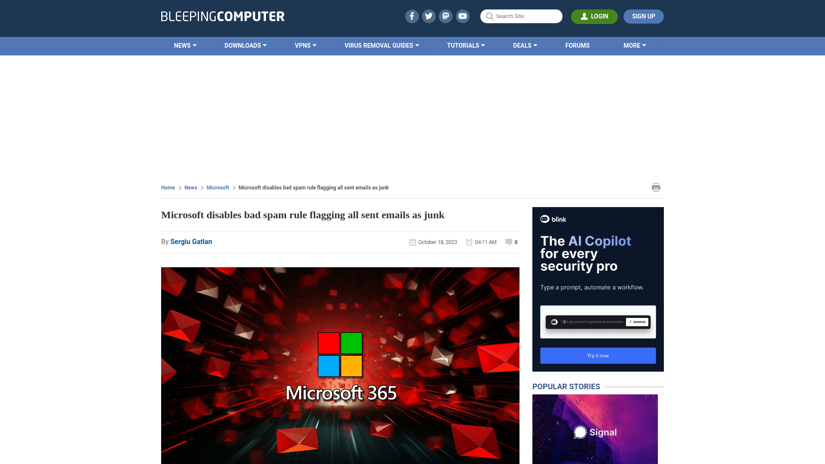This screenshot has width=825, height=464.
Task: Click the Search Site input field
Action: click(521, 16)
